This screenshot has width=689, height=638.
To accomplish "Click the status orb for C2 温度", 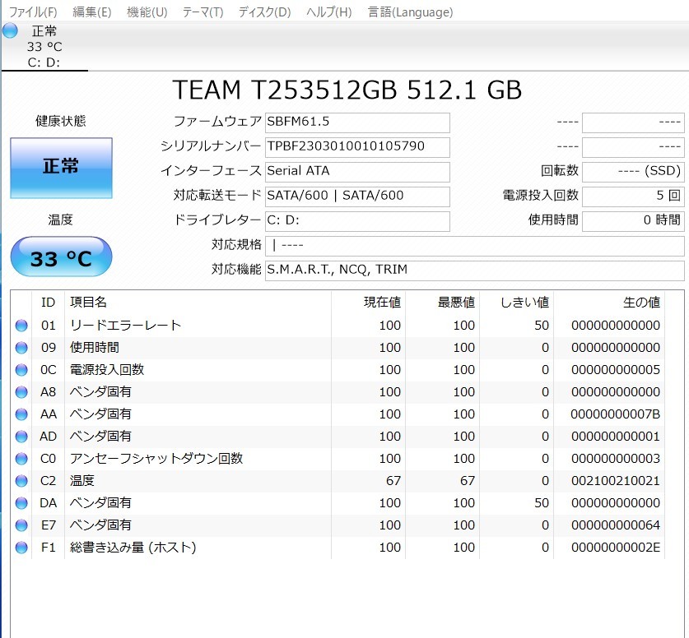I will click(x=21, y=481).
